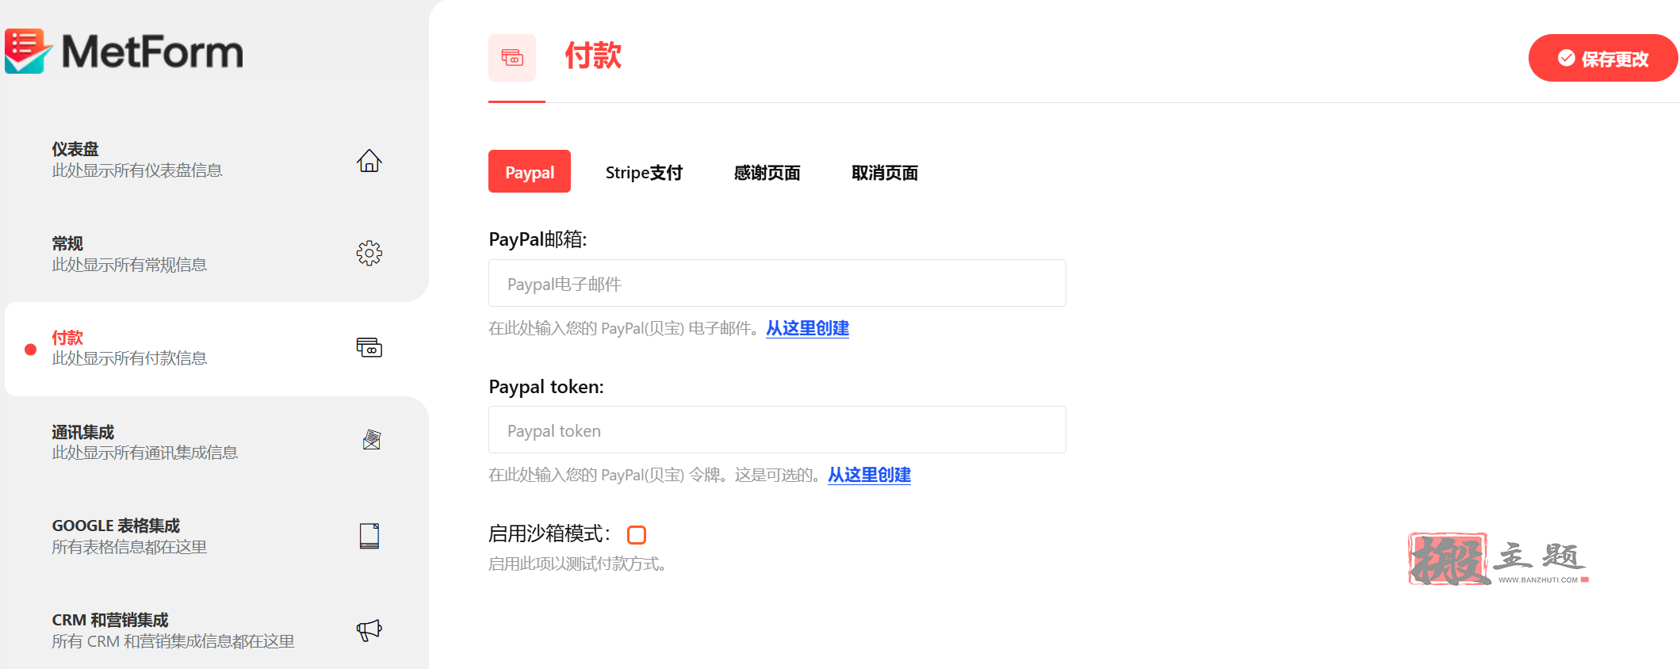Click the 启用此项以测试付款方式 description text
This screenshot has height=669, width=1680.
pyautogui.click(x=580, y=564)
